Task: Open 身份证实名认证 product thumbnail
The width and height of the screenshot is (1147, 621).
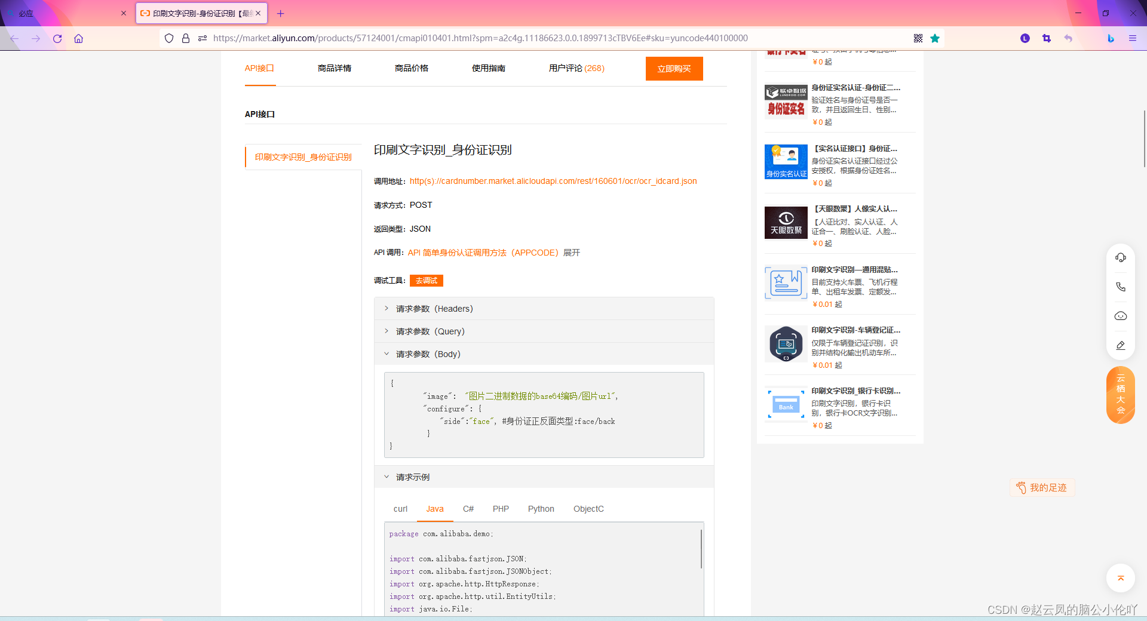Action: (x=786, y=102)
